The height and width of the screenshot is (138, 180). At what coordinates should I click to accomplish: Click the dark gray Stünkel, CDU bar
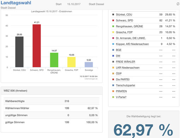pyautogui.click(x=19, y=52)
